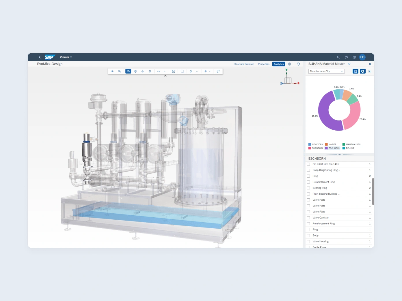Click the panel splitter handle below legend
Viewport: 402px width, 301px height.
340,155
